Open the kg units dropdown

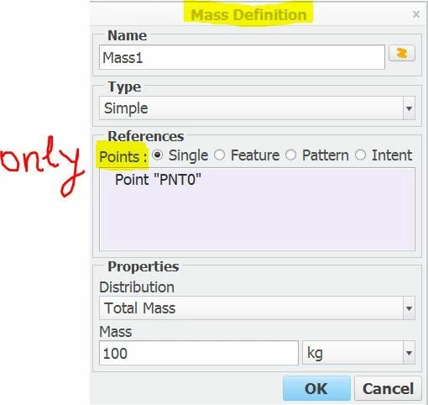click(x=358, y=353)
